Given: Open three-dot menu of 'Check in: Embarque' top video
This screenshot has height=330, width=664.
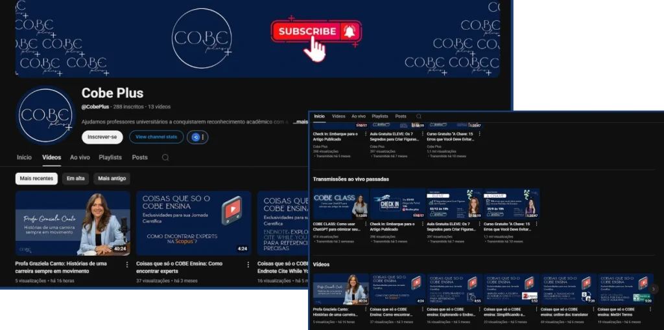Looking at the screenshot, I should click(366, 135).
